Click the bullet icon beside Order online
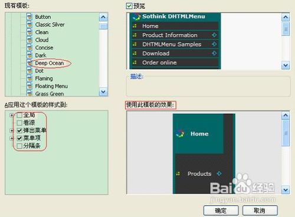 coord(135,63)
